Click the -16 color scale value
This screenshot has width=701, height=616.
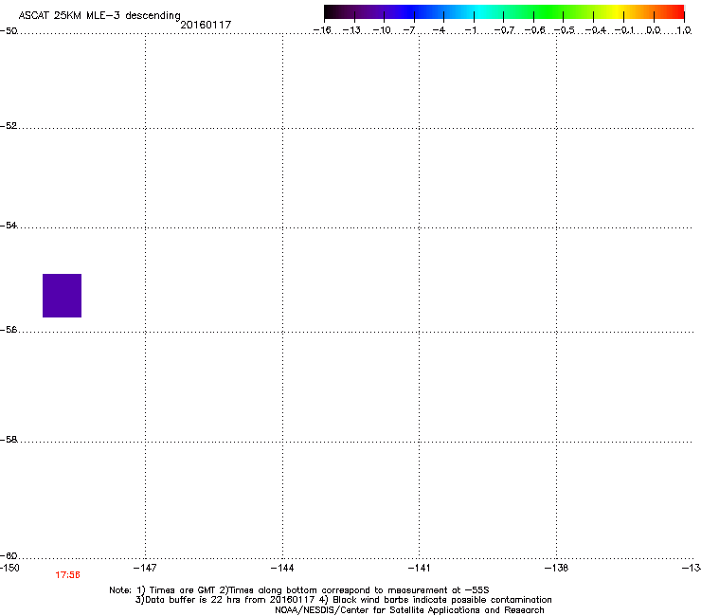pos(322,30)
